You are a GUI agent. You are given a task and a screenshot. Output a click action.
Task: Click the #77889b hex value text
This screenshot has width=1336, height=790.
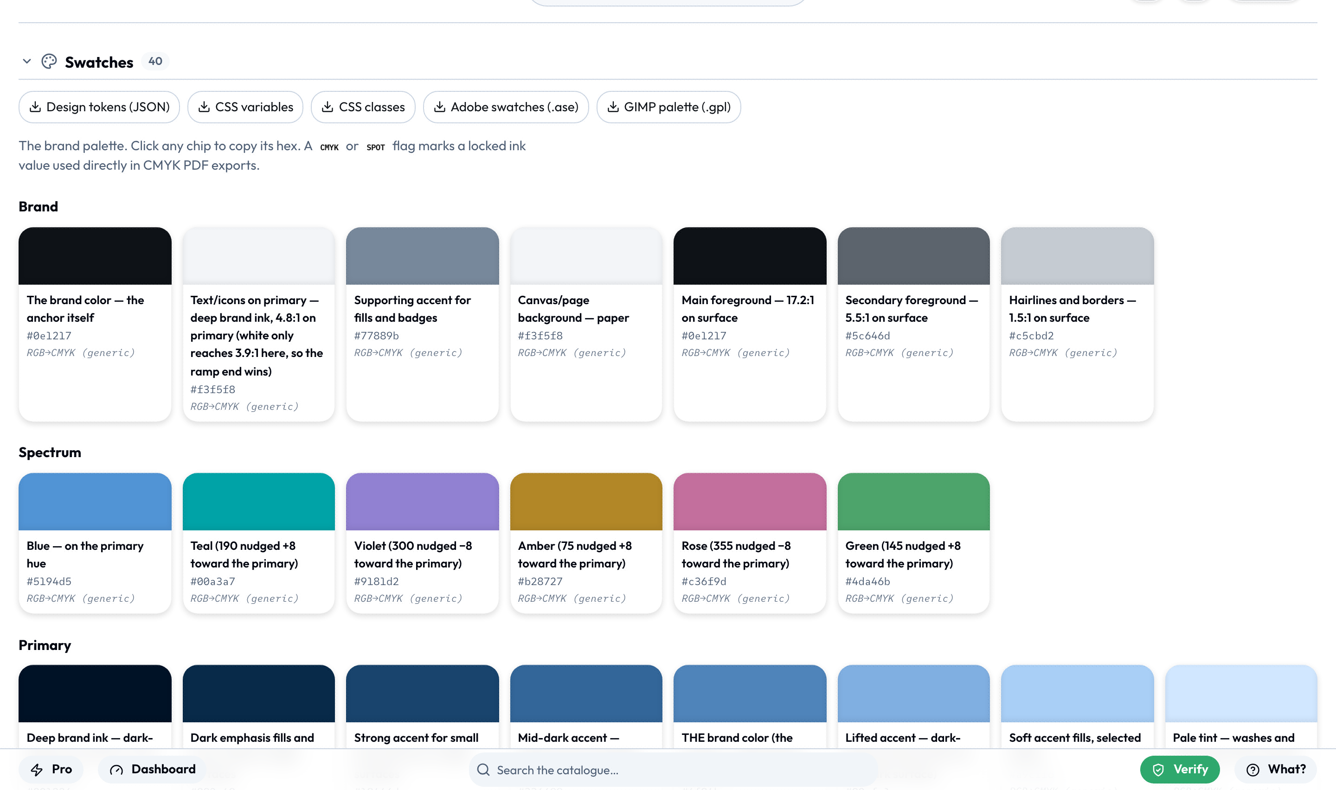pyautogui.click(x=377, y=336)
